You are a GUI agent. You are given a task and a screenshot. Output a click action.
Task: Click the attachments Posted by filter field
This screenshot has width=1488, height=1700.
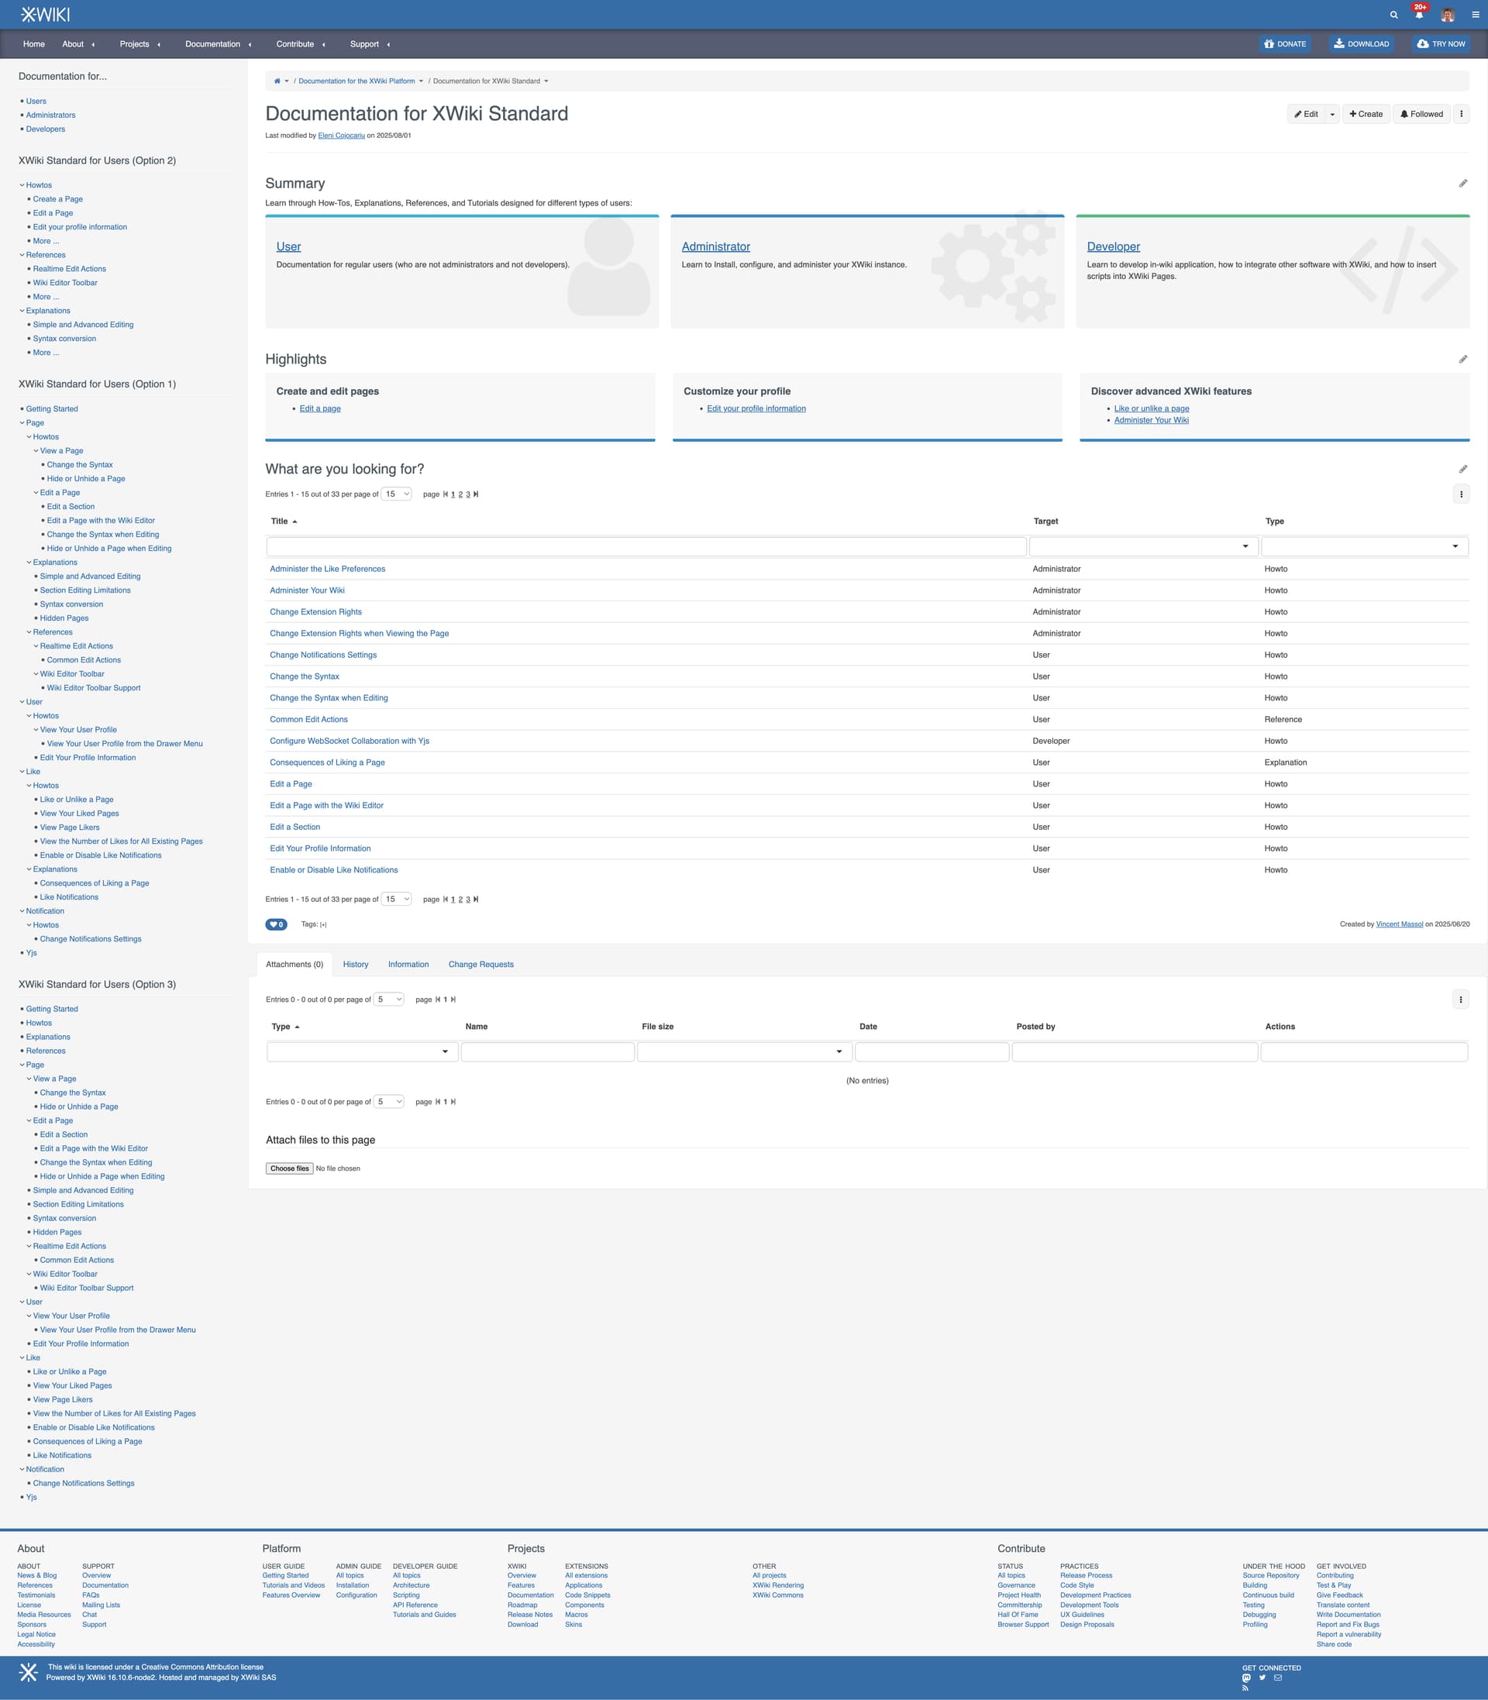(x=1135, y=1051)
